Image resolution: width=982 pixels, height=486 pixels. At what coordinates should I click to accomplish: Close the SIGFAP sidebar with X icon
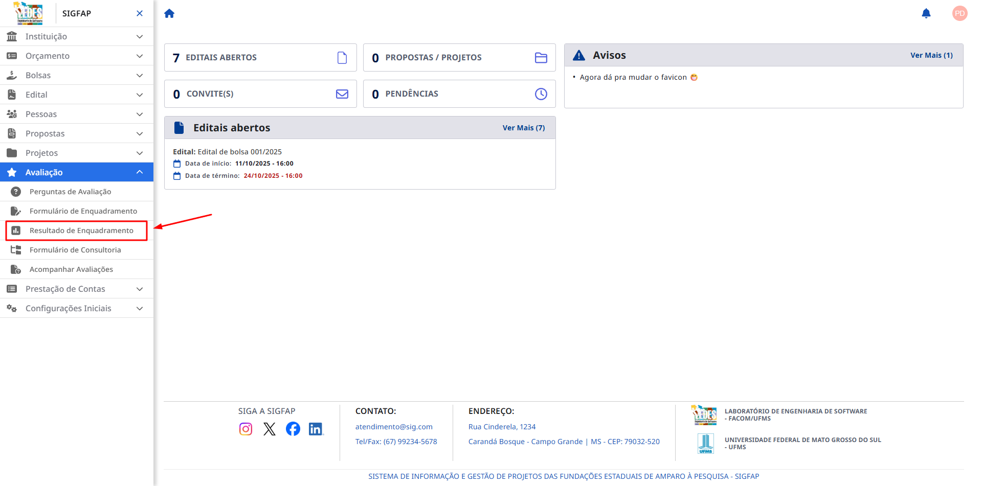tap(140, 13)
